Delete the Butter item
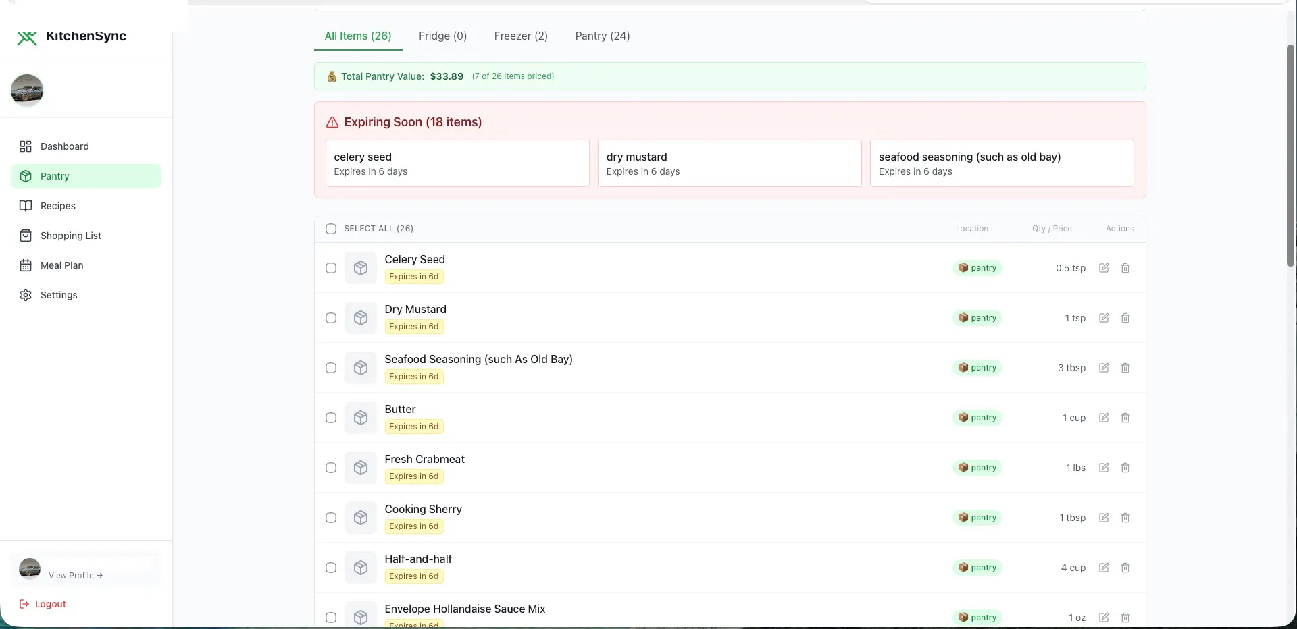This screenshot has height=629, width=1297. pos(1125,418)
